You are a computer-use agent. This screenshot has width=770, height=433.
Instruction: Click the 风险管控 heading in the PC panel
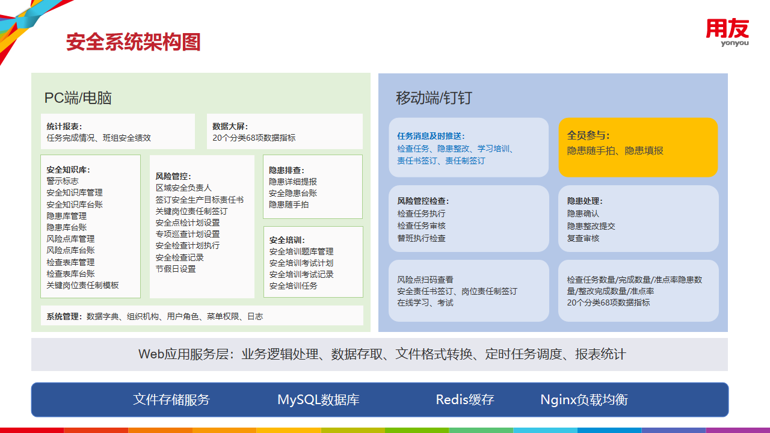(173, 176)
